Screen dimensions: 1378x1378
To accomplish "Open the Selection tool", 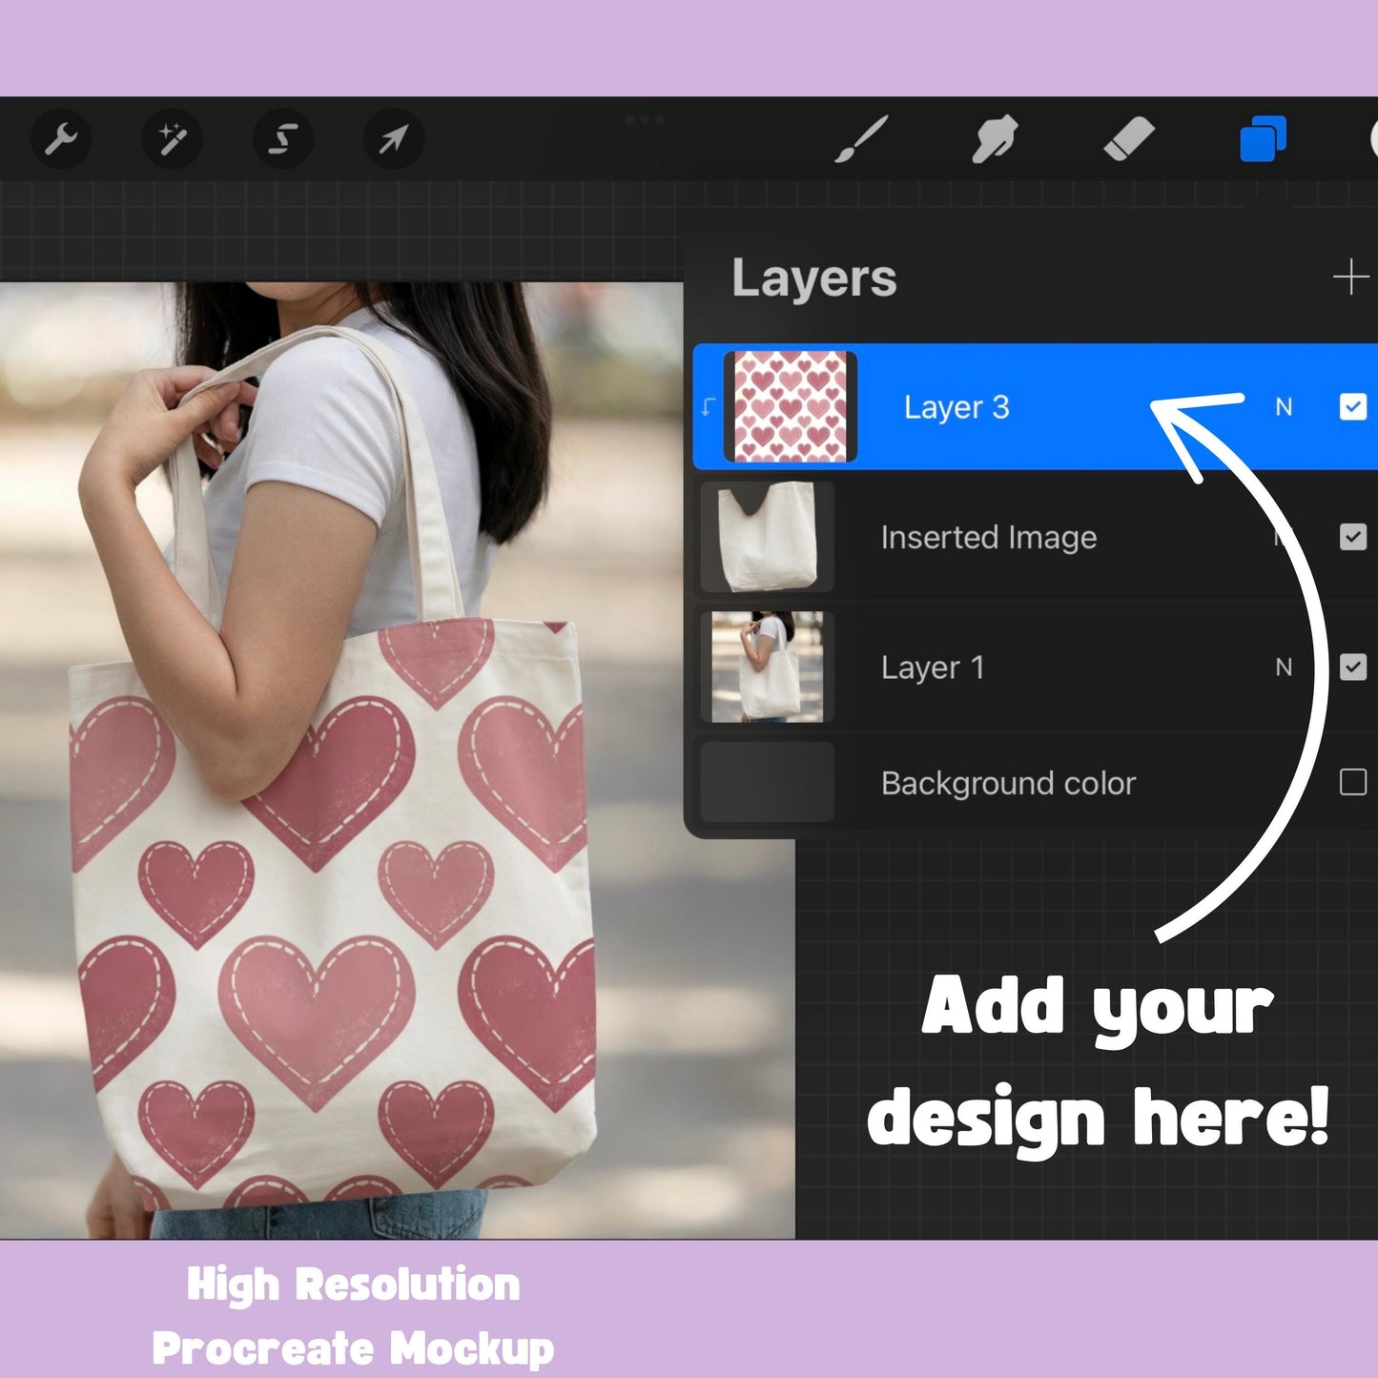I will coord(282,139).
